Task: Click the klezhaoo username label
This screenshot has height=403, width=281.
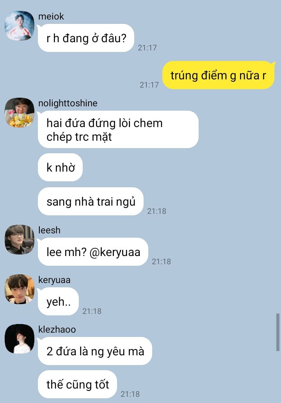Action: coord(57,330)
